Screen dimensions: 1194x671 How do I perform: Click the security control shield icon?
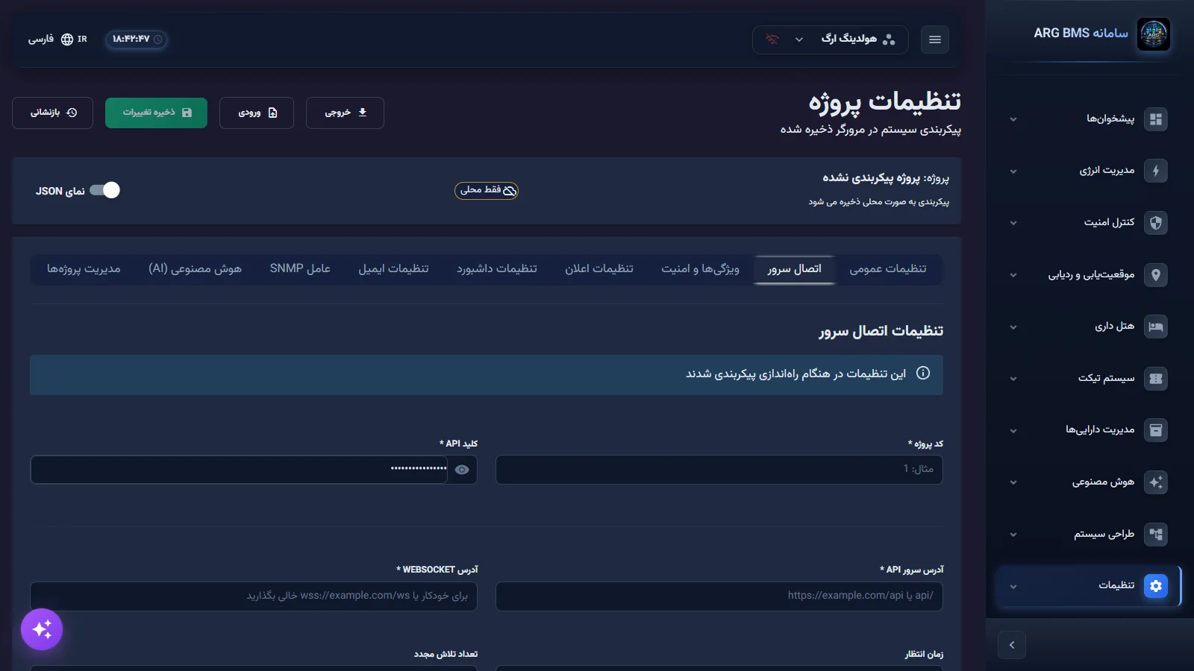1156,223
